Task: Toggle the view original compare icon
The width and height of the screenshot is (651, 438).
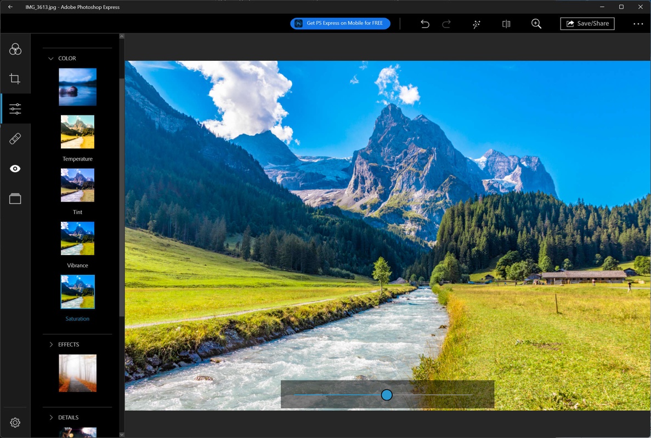Action: coord(506,24)
